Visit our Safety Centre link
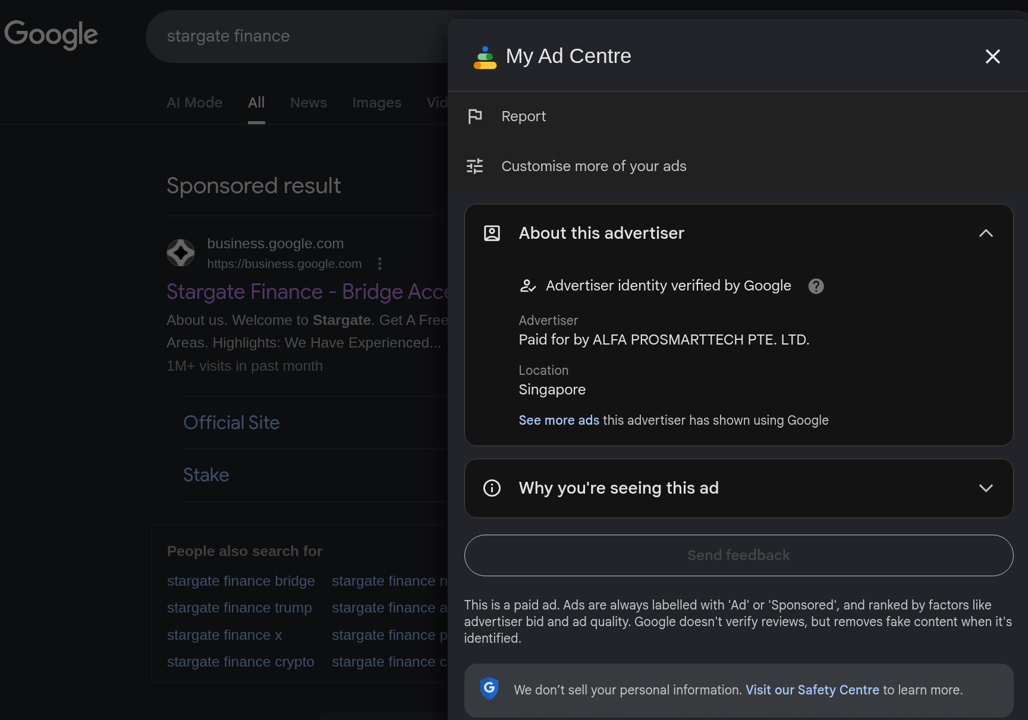This screenshot has width=1028, height=720. pos(812,690)
